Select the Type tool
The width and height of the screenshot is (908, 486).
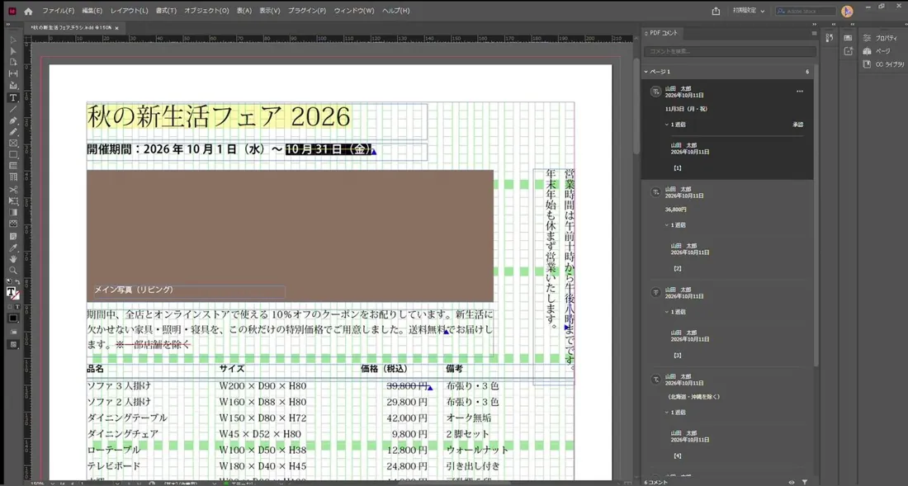tap(12, 97)
